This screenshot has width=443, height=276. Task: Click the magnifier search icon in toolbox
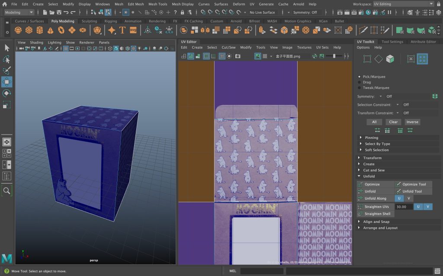pyautogui.click(x=7, y=191)
